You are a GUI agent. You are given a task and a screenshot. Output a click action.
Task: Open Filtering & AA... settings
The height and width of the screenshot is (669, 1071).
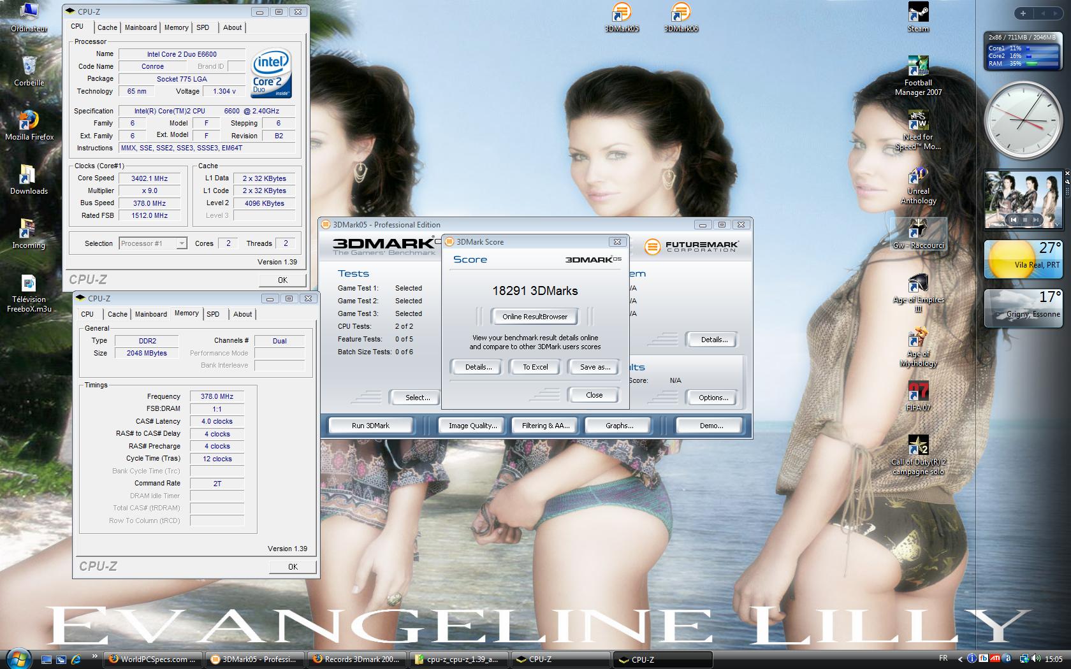(x=545, y=426)
